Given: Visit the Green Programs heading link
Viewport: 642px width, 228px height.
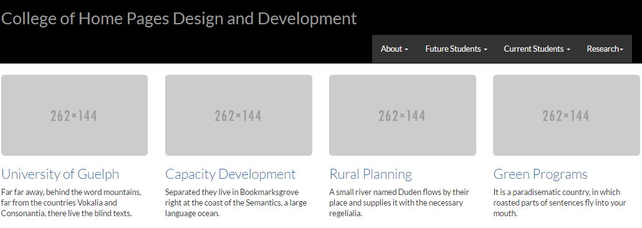Looking at the screenshot, I should (x=540, y=174).
